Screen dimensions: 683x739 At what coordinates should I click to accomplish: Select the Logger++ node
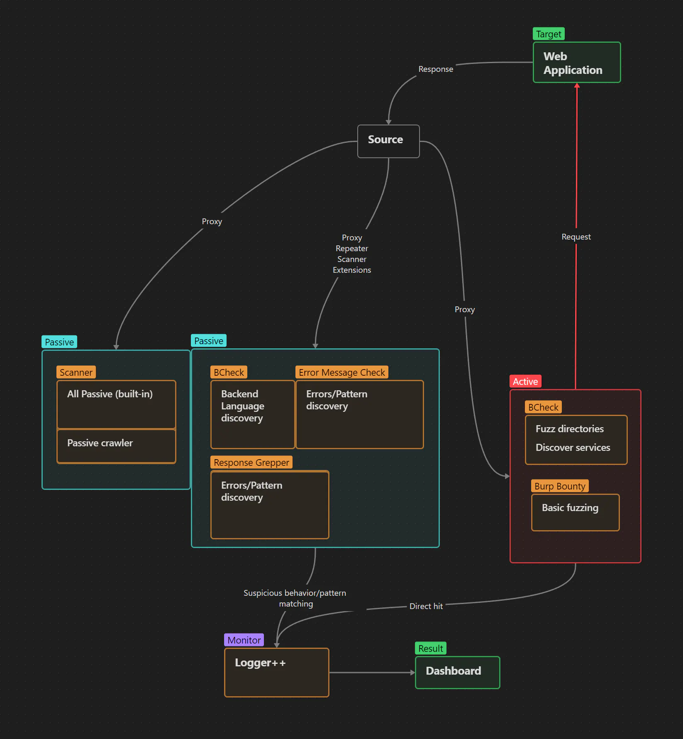tap(277, 673)
